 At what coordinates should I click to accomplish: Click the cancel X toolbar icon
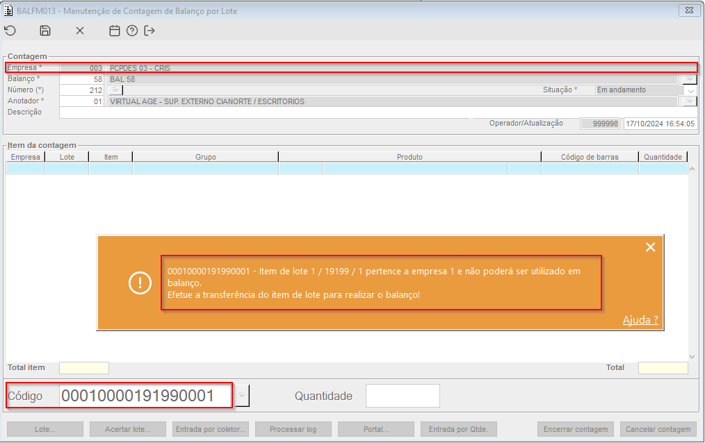[79, 31]
